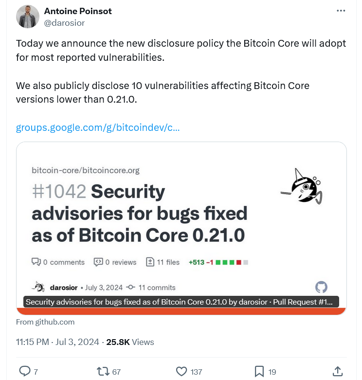This screenshot has height=380, width=362.
Task: Click the Antoine Poinsot display name
Action: coord(78,11)
